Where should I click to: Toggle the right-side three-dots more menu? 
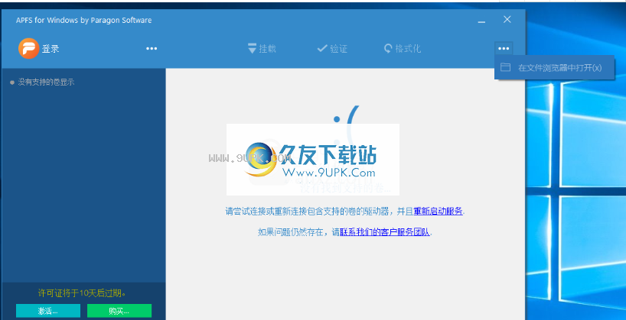(504, 49)
